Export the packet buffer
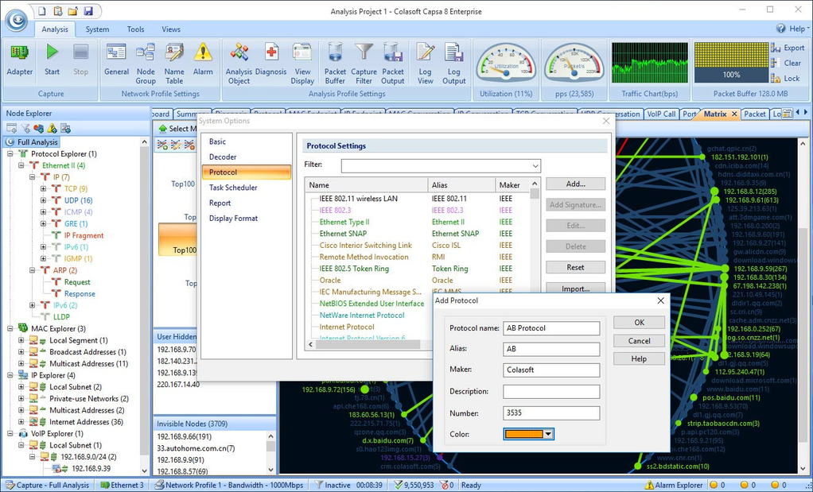This screenshot has height=492, width=813. point(788,48)
